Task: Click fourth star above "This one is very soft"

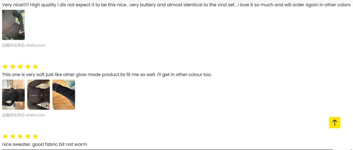Action: tap(28, 67)
